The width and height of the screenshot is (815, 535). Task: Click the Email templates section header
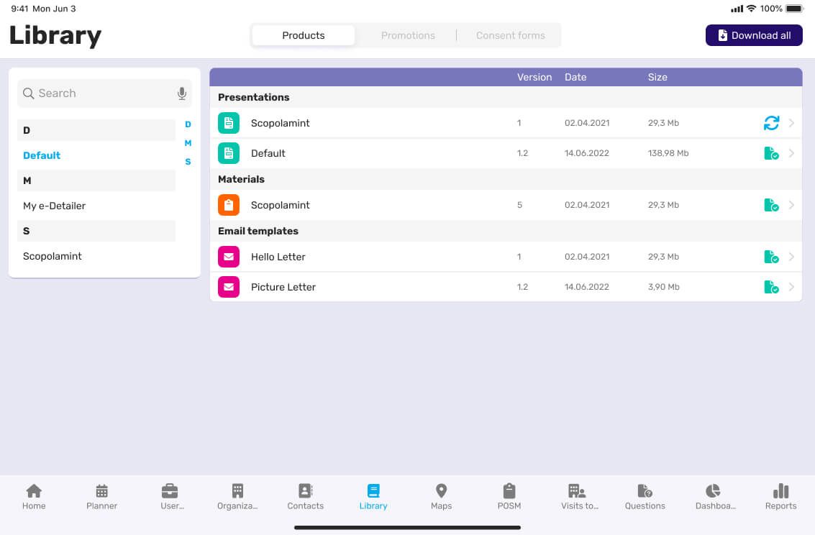coord(506,231)
